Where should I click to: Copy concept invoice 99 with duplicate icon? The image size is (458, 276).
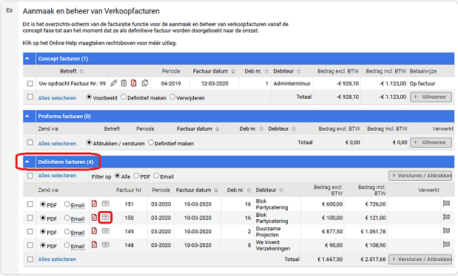coord(145,83)
